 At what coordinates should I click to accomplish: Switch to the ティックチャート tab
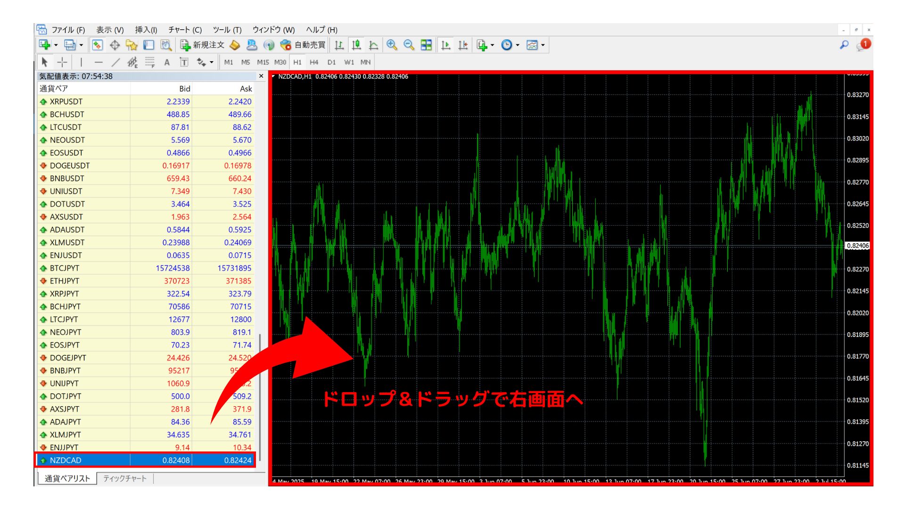(125, 478)
